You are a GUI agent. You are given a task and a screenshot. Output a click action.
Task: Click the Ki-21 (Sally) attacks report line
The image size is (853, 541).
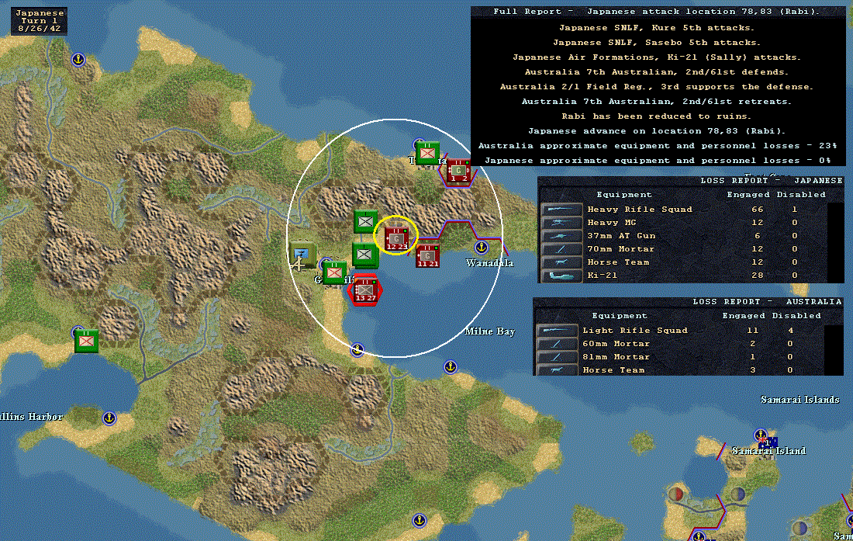[657, 57]
